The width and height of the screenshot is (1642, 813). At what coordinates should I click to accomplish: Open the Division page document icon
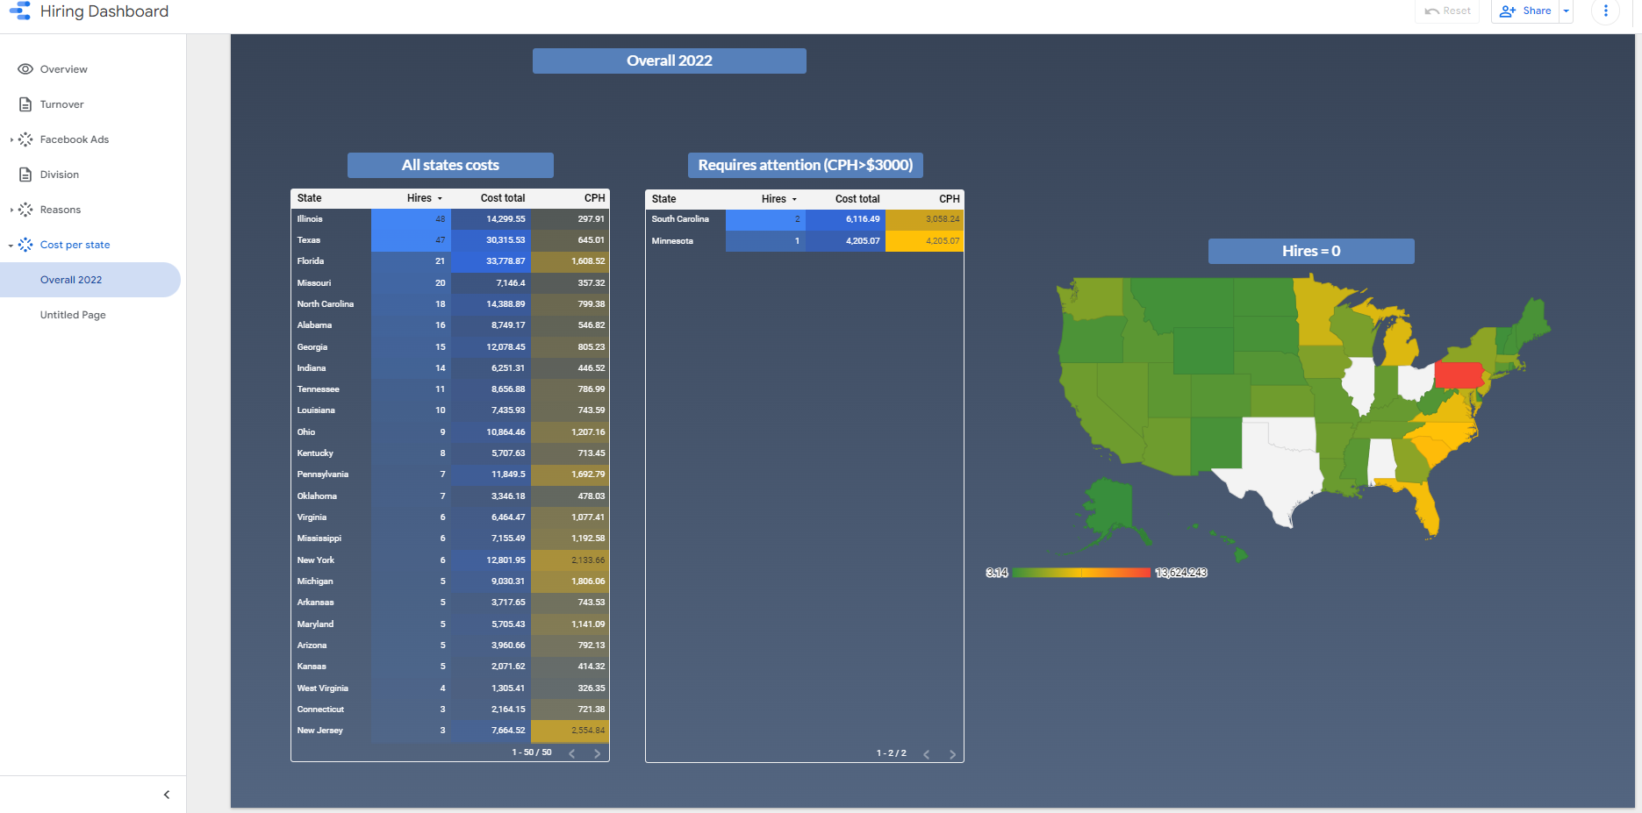click(x=25, y=175)
